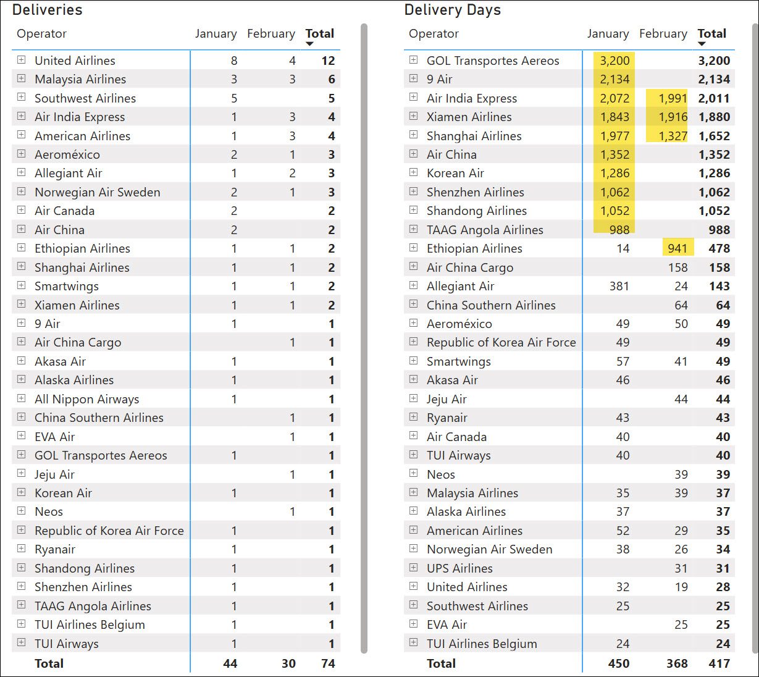The image size is (759, 677).
Task: Click plus icon beside TUI Airways in Deliveries
Action: tap(22, 642)
